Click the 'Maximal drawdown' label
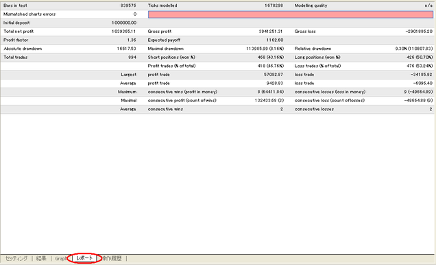The width and height of the screenshot is (436, 265). click(166, 49)
